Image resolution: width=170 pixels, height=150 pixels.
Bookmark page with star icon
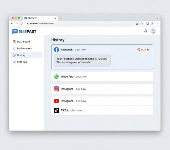142,23
